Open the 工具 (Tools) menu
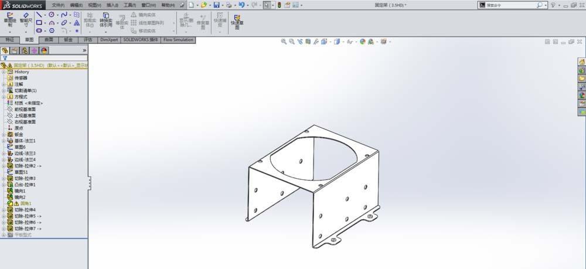The image size is (586, 269). point(130,5)
